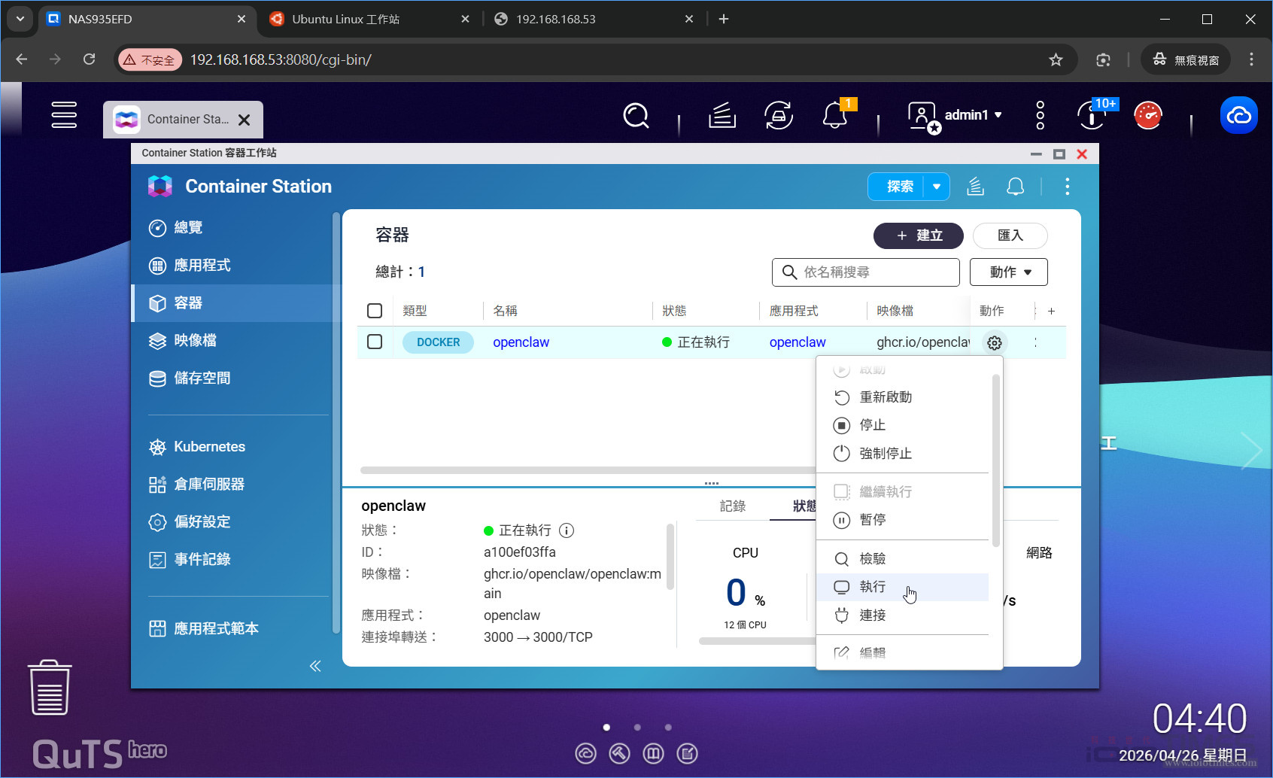Open the openclaw container name link
The image size is (1273, 778).
point(521,342)
